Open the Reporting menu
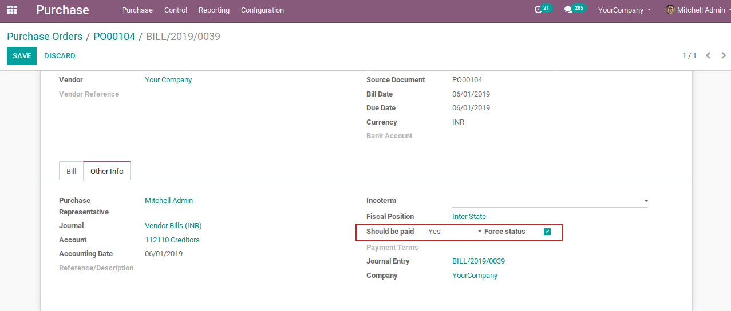Screen dimensions: 731x311 [214, 10]
